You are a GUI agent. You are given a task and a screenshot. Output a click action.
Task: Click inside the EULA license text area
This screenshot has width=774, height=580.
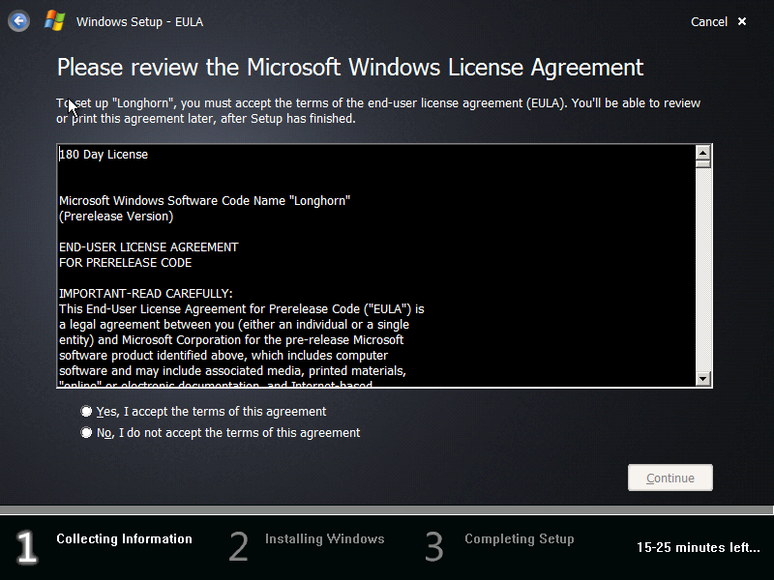(377, 266)
